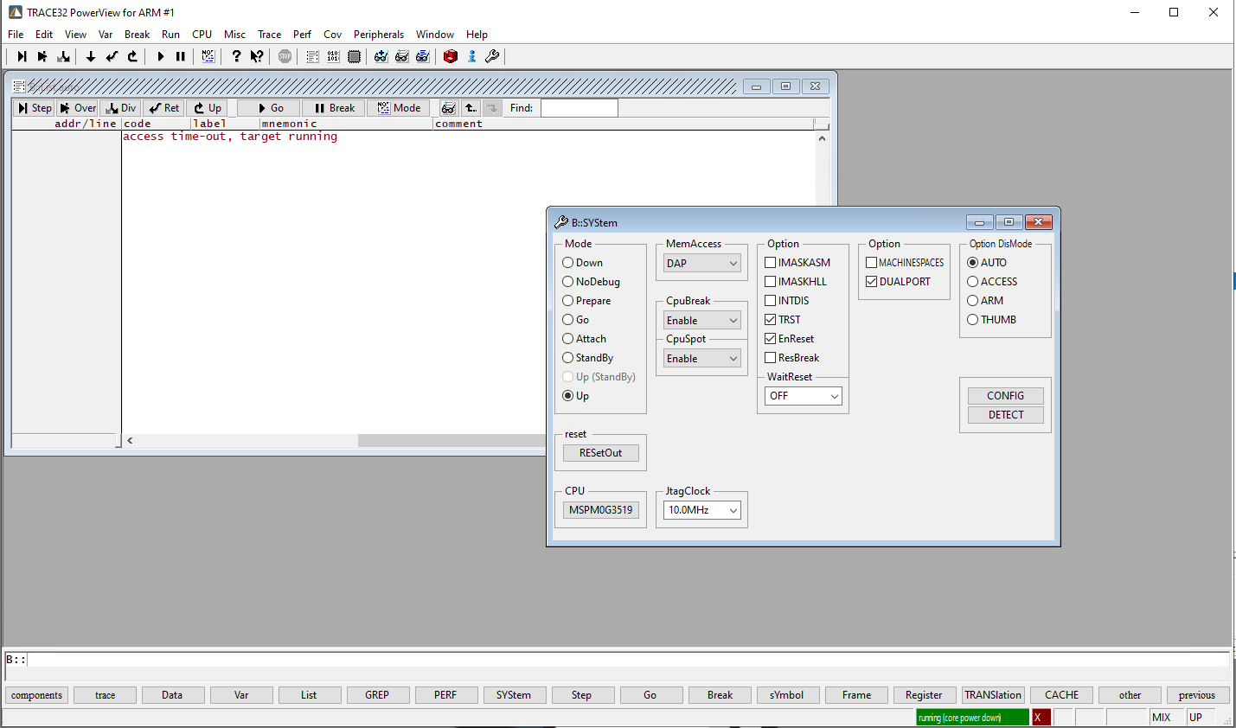Click the RESetOut button
The height and width of the screenshot is (728, 1236).
pos(600,453)
